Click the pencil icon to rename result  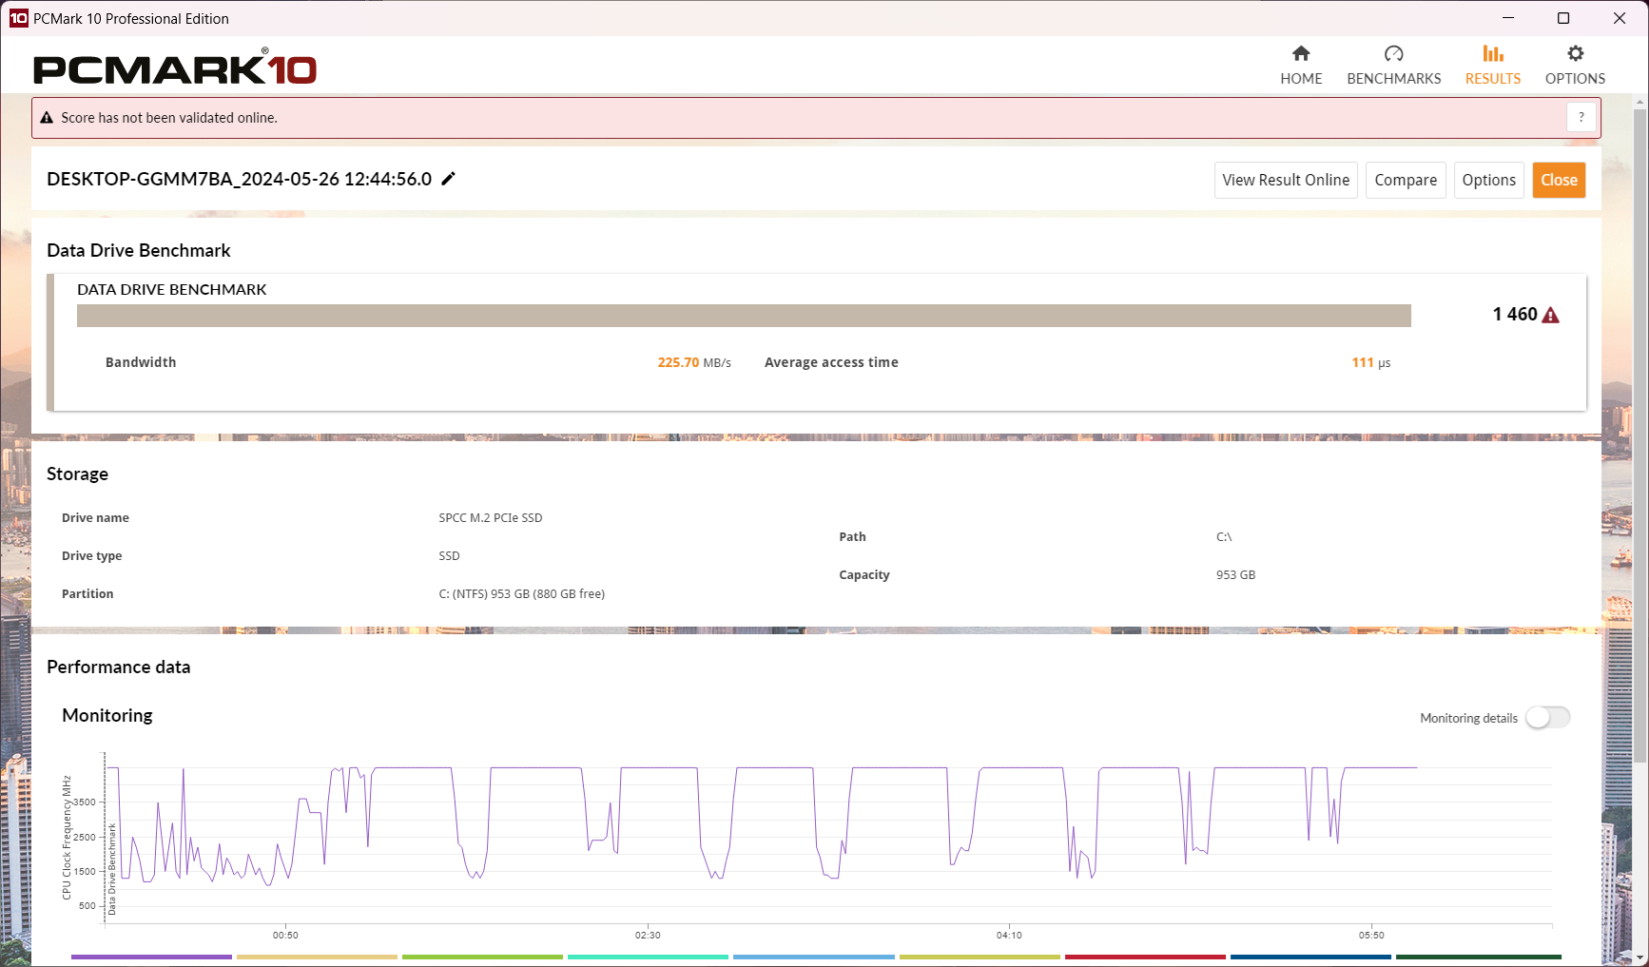[x=449, y=179]
